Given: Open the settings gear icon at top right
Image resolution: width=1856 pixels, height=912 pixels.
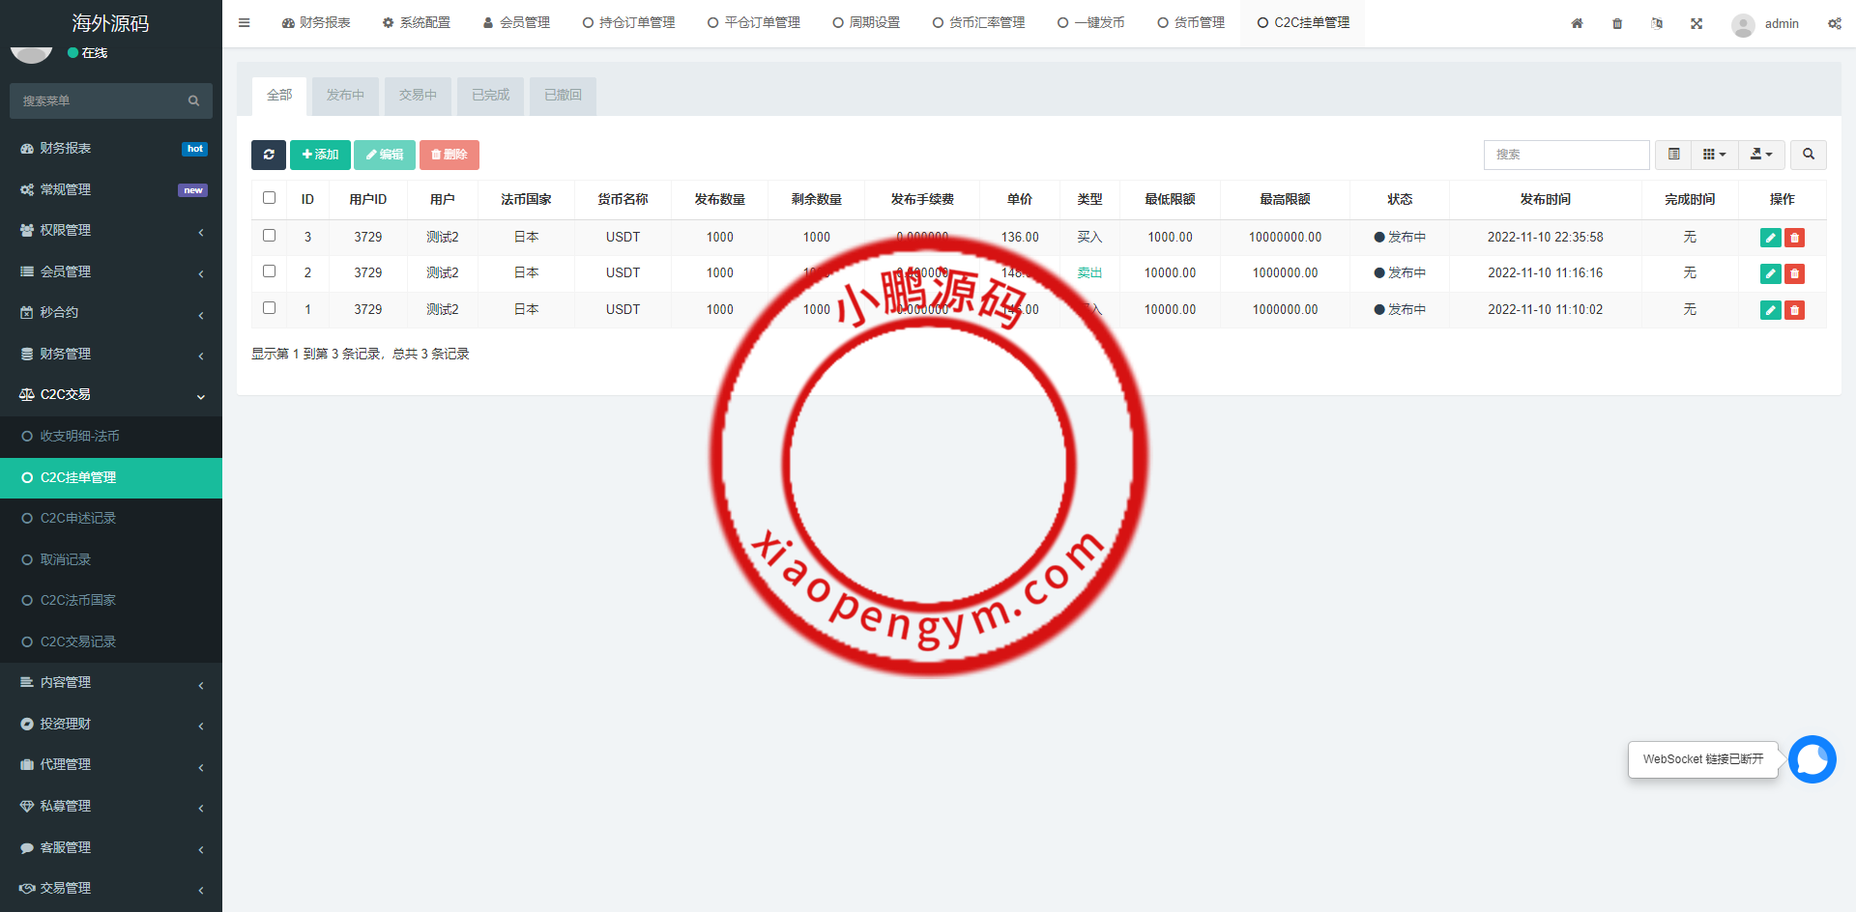Looking at the screenshot, I should [1835, 23].
